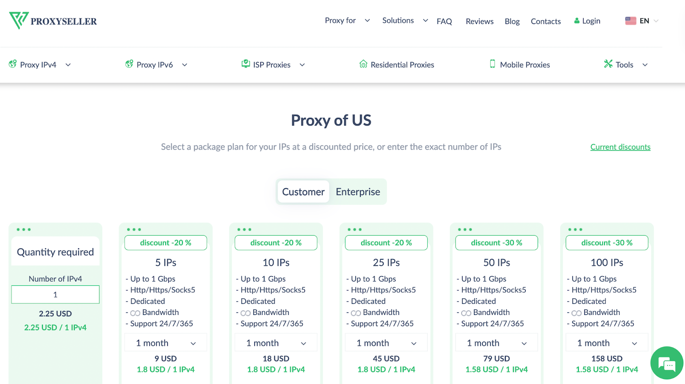Open Current discounts link
The image size is (685, 384).
point(620,147)
